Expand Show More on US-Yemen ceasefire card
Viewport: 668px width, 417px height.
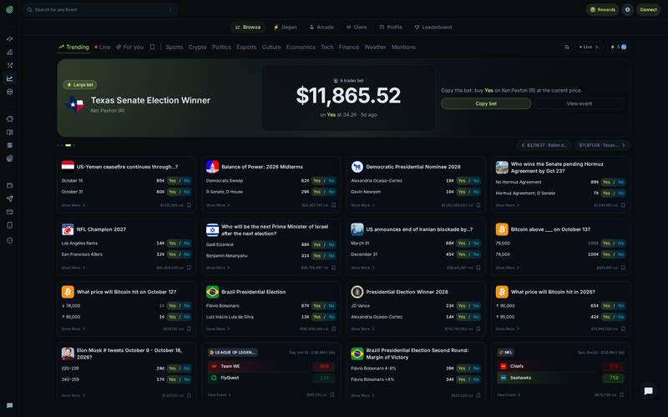click(x=73, y=205)
